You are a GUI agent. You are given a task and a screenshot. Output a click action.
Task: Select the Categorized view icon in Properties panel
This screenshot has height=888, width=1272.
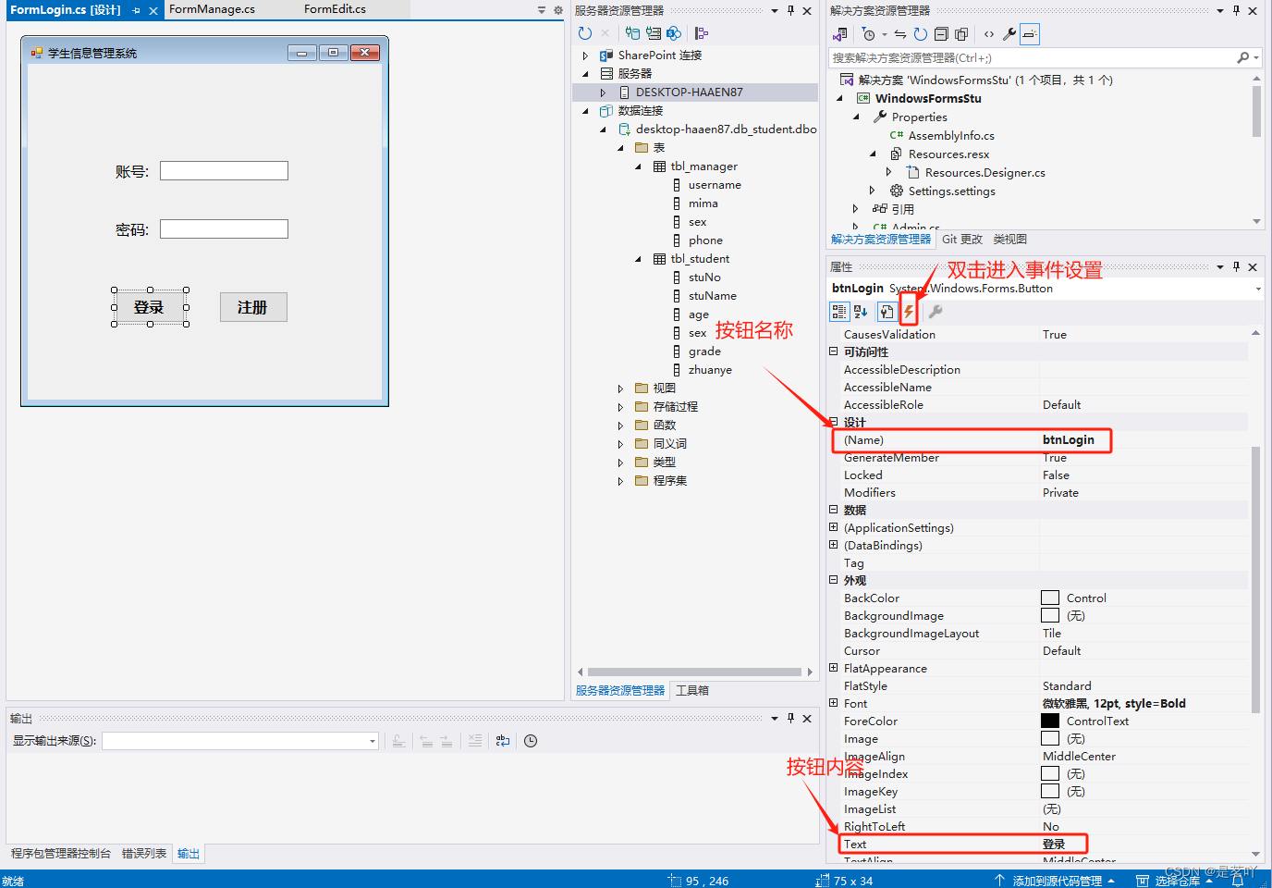tap(839, 311)
